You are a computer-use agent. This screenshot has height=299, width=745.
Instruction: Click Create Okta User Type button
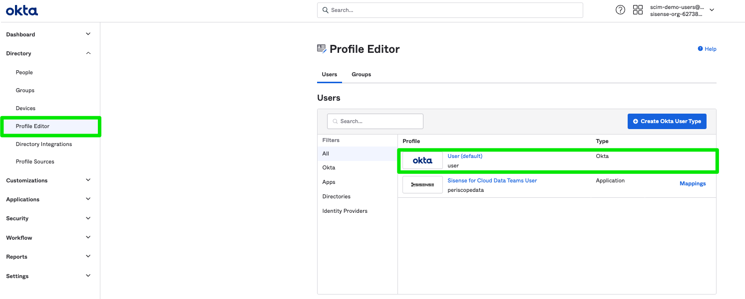[667, 121]
